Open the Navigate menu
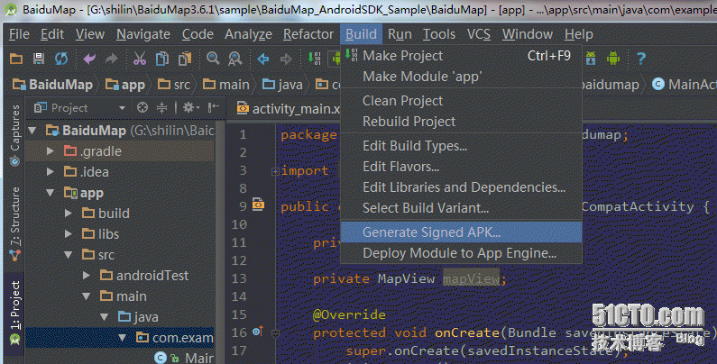Screen dimensions: 717x364 (143, 34)
